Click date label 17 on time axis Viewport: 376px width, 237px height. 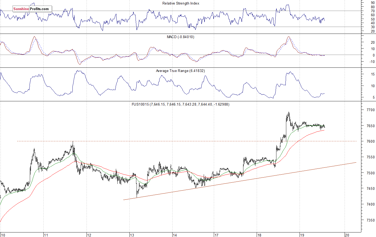pos(217,235)
